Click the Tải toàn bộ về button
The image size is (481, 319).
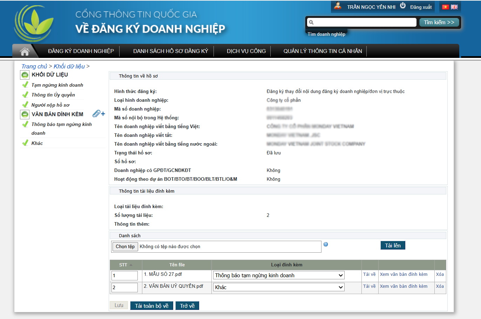pyautogui.click(x=151, y=306)
